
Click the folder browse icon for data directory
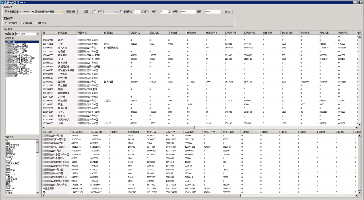[60, 12]
